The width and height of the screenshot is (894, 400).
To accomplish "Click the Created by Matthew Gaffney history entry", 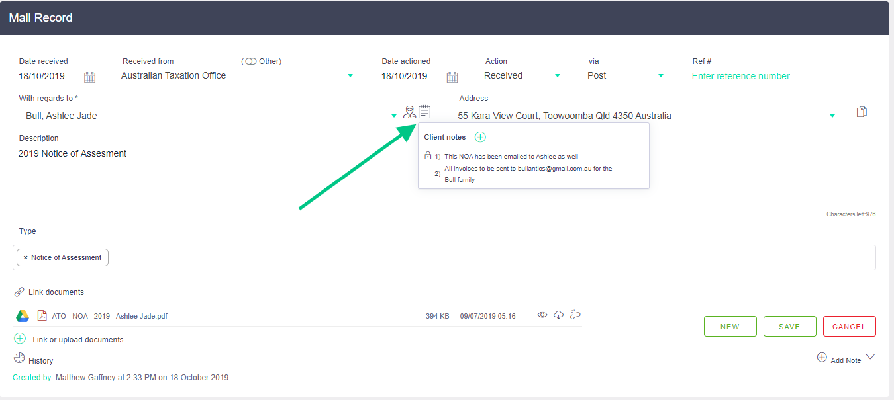I will coord(121,378).
